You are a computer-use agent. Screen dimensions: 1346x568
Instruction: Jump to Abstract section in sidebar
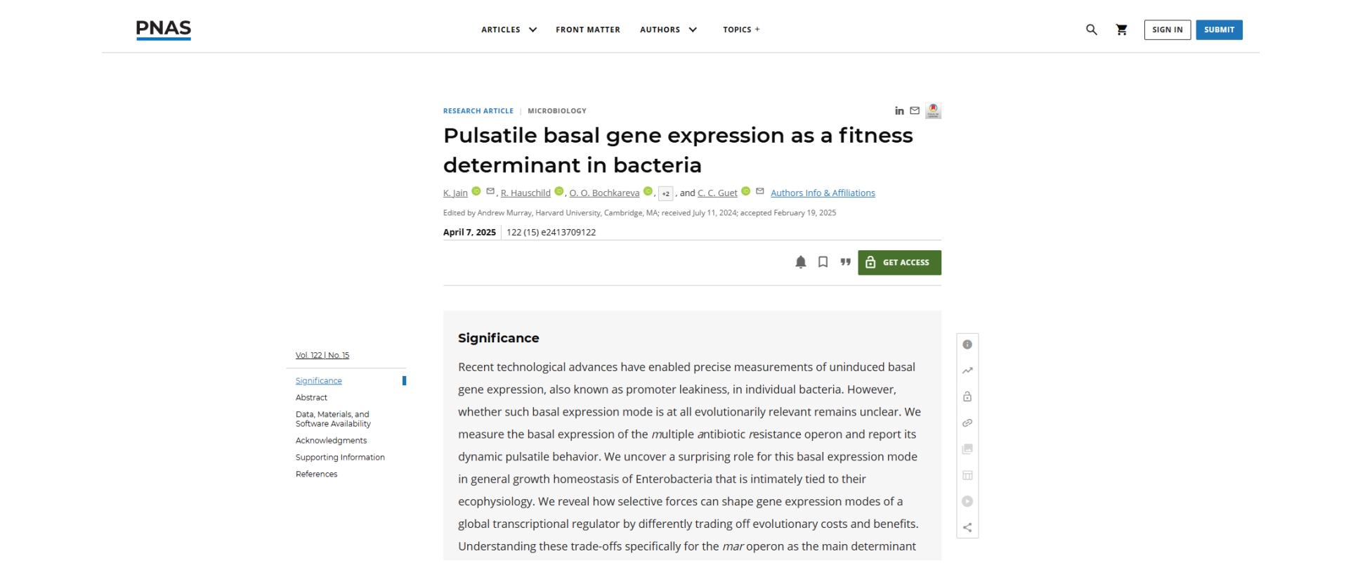click(x=311, y=398)
